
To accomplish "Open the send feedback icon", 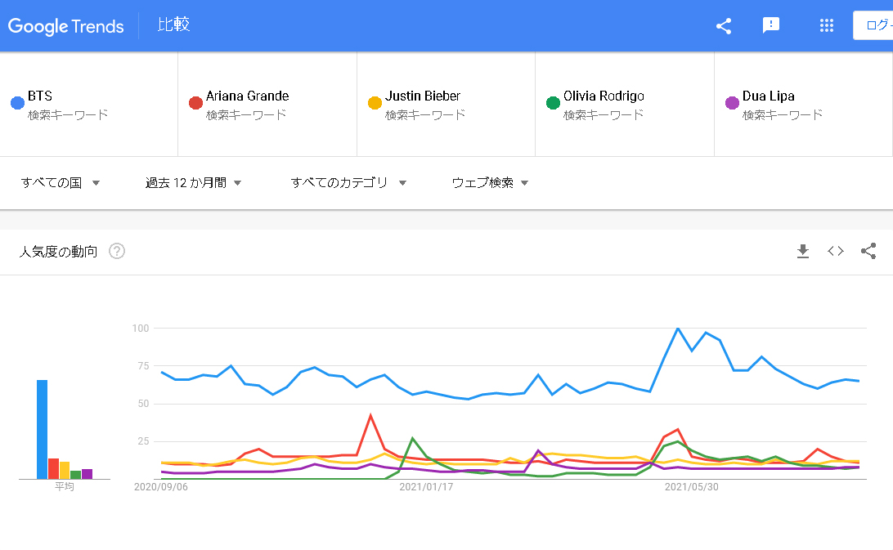I will (770, 25).
